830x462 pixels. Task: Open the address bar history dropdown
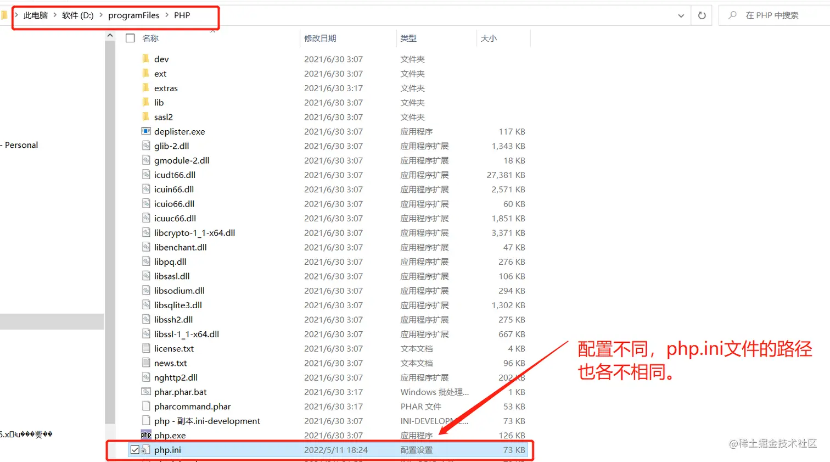point(681,15)
